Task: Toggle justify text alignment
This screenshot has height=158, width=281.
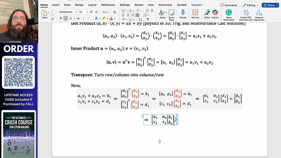Action: [x=137, y=15]
